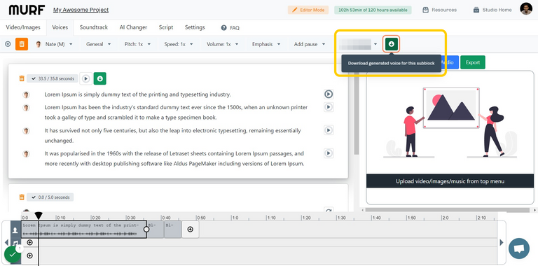Image resolution: width=538 pixels, height=266 pixels.
Task: Switch to the Script tab
Action: pos(166,27)
